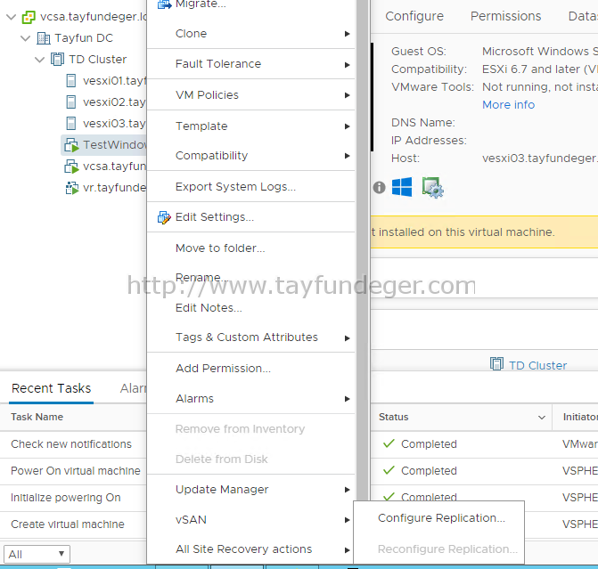Open the More info link
This screenshot has width=598, height=569.
(508, 105)
